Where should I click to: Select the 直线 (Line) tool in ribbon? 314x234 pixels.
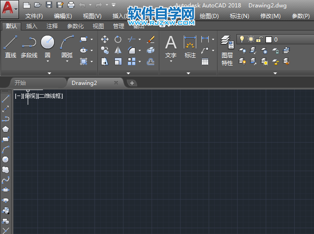pyautogui.click(x=10, y=47)
